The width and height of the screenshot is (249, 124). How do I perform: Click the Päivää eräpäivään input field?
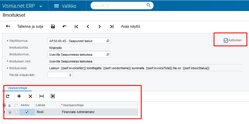coord(60,75)
